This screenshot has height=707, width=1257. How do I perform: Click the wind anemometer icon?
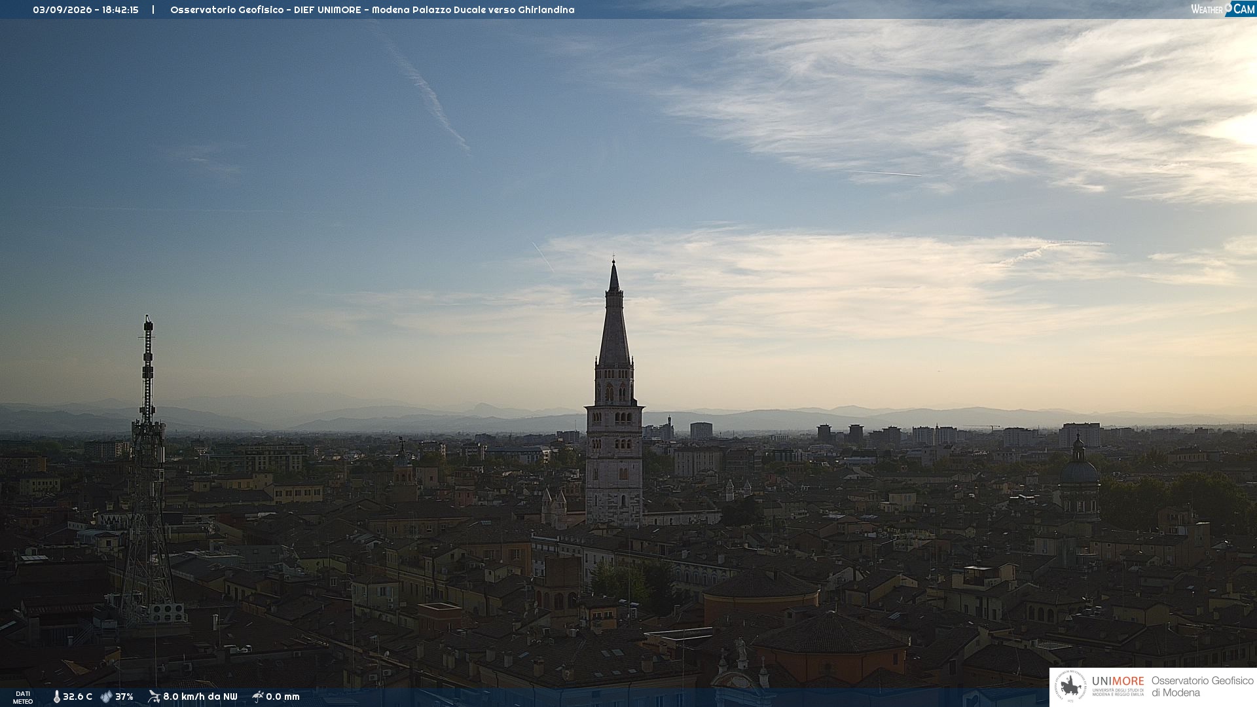coord(154,697)
